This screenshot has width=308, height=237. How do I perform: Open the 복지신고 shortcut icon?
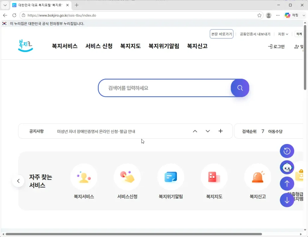pos(257,177)
